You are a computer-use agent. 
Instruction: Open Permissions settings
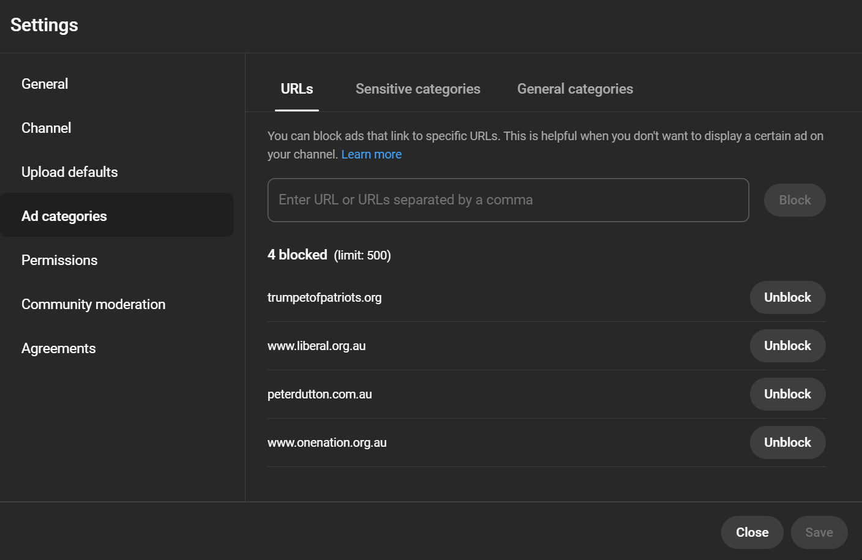click(x=59, y=260)
